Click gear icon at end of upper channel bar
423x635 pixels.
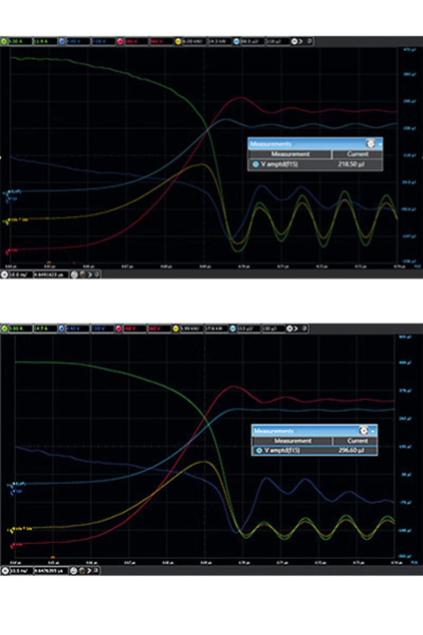point(294,41)
